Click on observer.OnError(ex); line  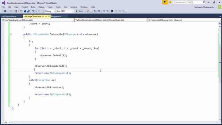49,87
